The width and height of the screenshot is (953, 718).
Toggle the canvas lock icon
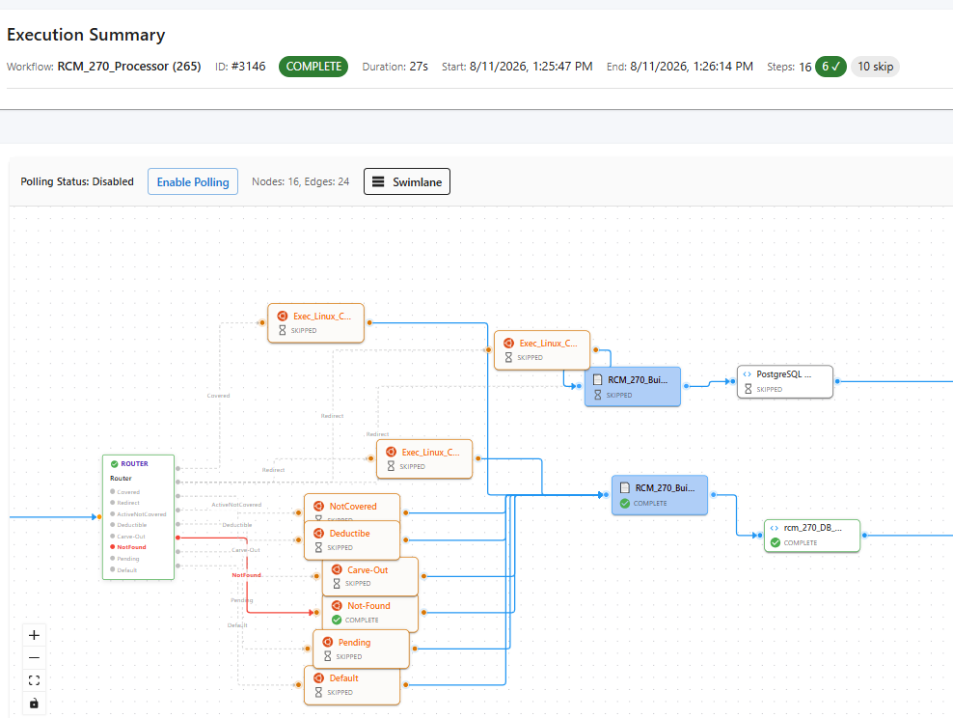pyautogui.click(x=34, y=703)
